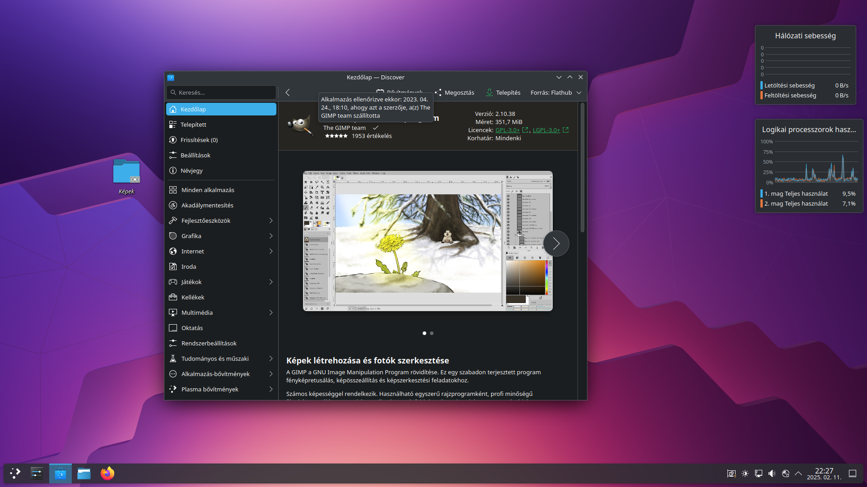Open the Képek desktop folder

click(126, 177)
